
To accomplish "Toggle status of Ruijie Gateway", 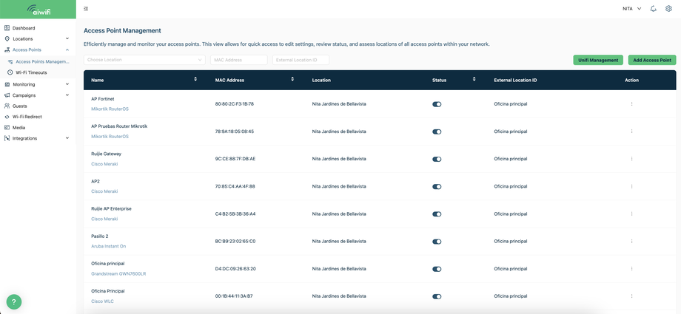I will (437, 159).
